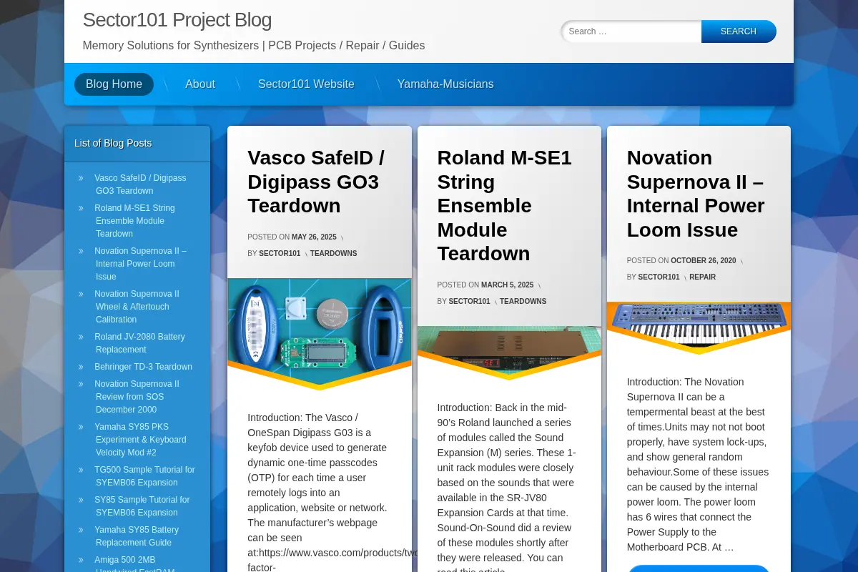Click the MARCH 5, 2025 post date
The width and height of the screenshot is (858, 572).
pyautogui.click(x=507, y=285)
